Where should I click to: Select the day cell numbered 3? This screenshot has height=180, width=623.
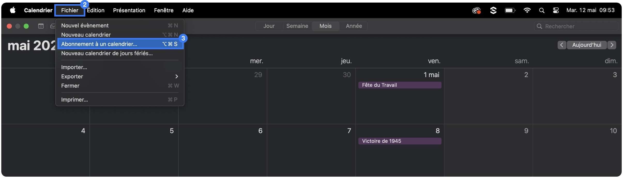tap(577, 96)
